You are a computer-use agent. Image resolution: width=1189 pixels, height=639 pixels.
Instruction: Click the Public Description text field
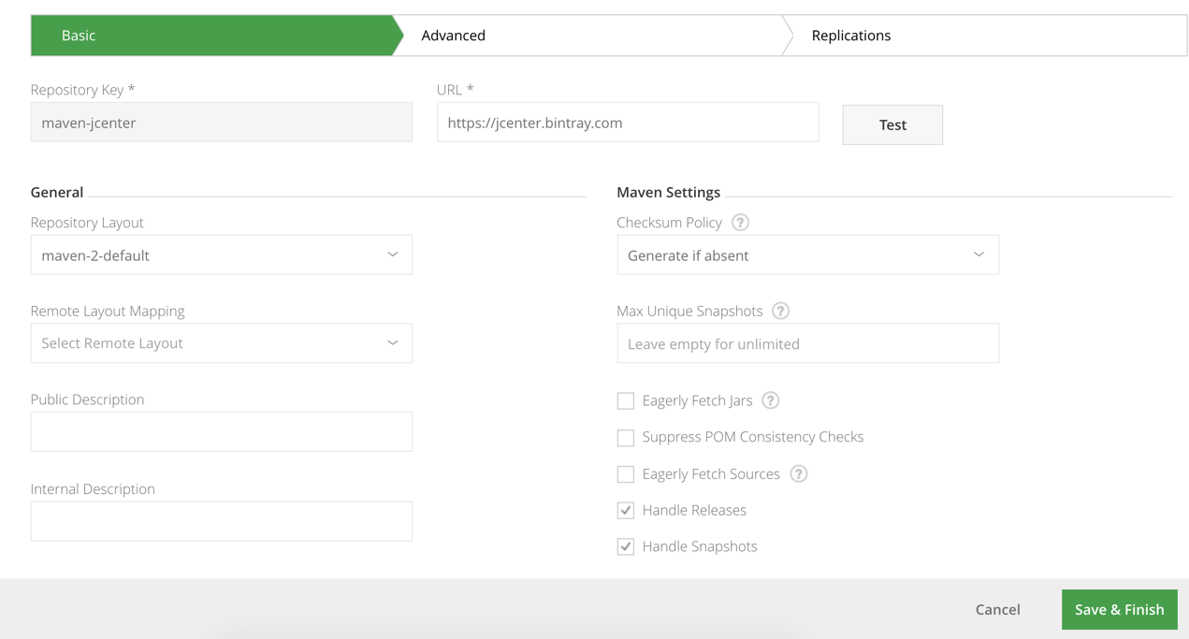221,432
